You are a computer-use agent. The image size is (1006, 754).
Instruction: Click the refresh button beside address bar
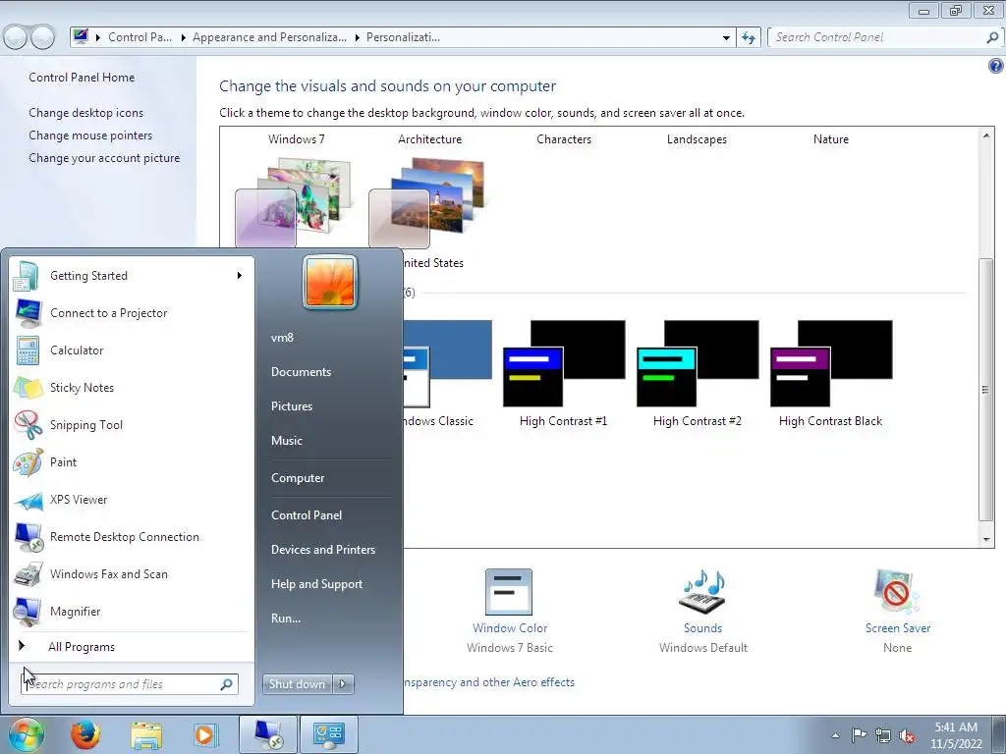(748, 37)
